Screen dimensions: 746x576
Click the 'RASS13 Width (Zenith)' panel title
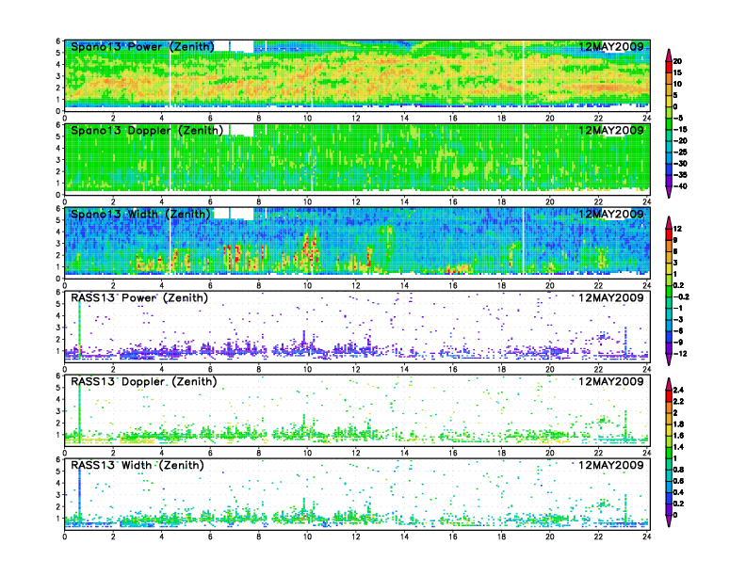[138, 465]
